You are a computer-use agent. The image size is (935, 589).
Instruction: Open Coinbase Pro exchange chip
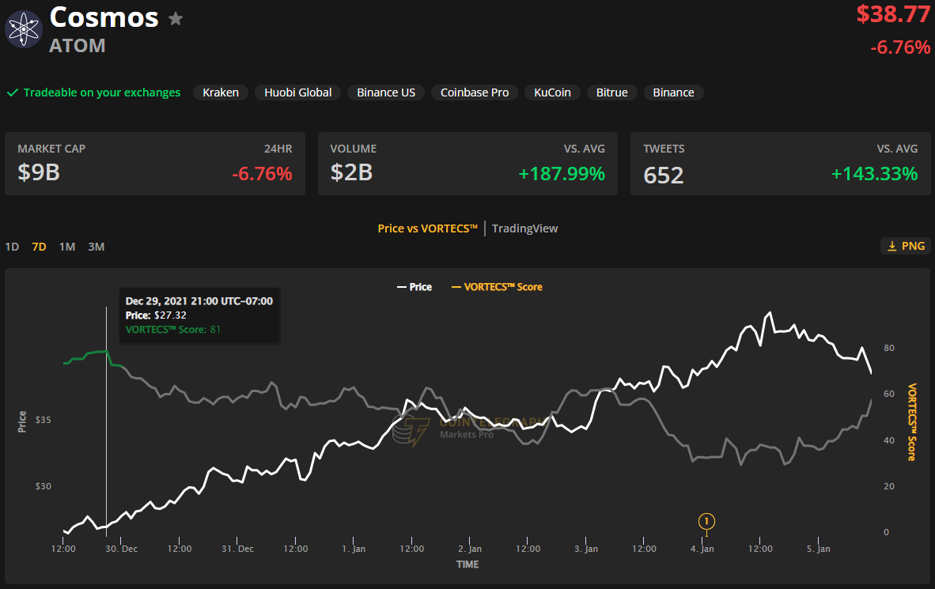[x=475, y=93]
